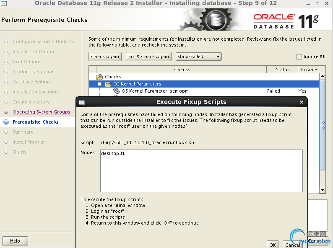Cancel the Execute Fixup Scripts dialog
333x248 pixels.
[293, 245]
